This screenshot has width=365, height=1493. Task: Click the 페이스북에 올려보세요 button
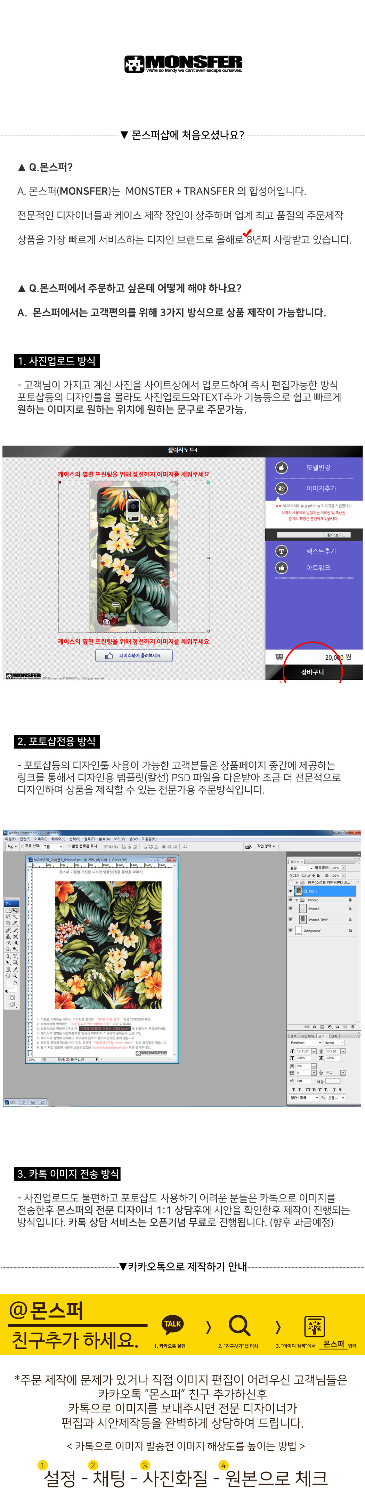134,655
